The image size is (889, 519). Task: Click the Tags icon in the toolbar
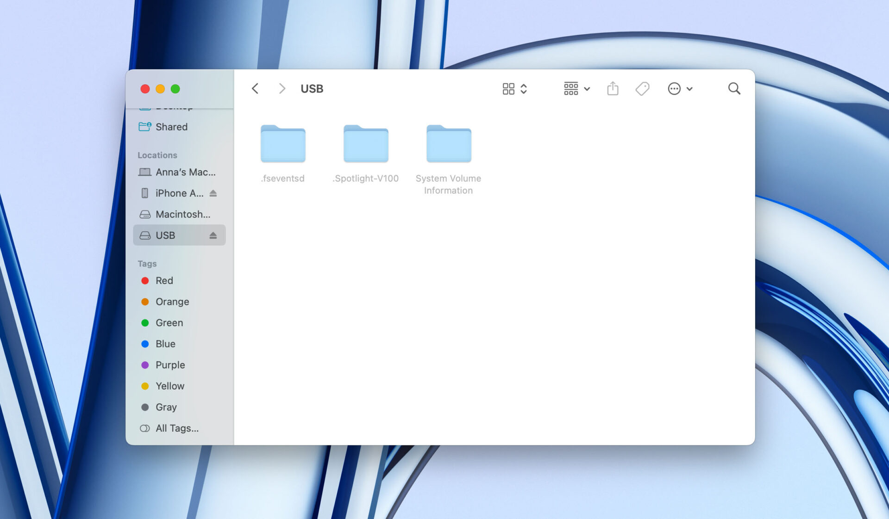click(x=643, y=88)
